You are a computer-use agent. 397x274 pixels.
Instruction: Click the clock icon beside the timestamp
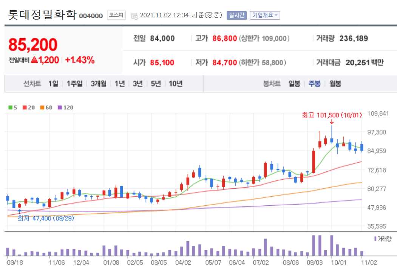(134, 15)
